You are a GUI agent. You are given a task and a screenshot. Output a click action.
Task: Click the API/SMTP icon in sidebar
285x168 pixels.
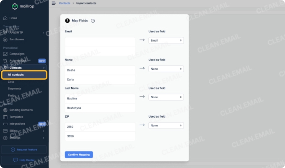(5, 32)
